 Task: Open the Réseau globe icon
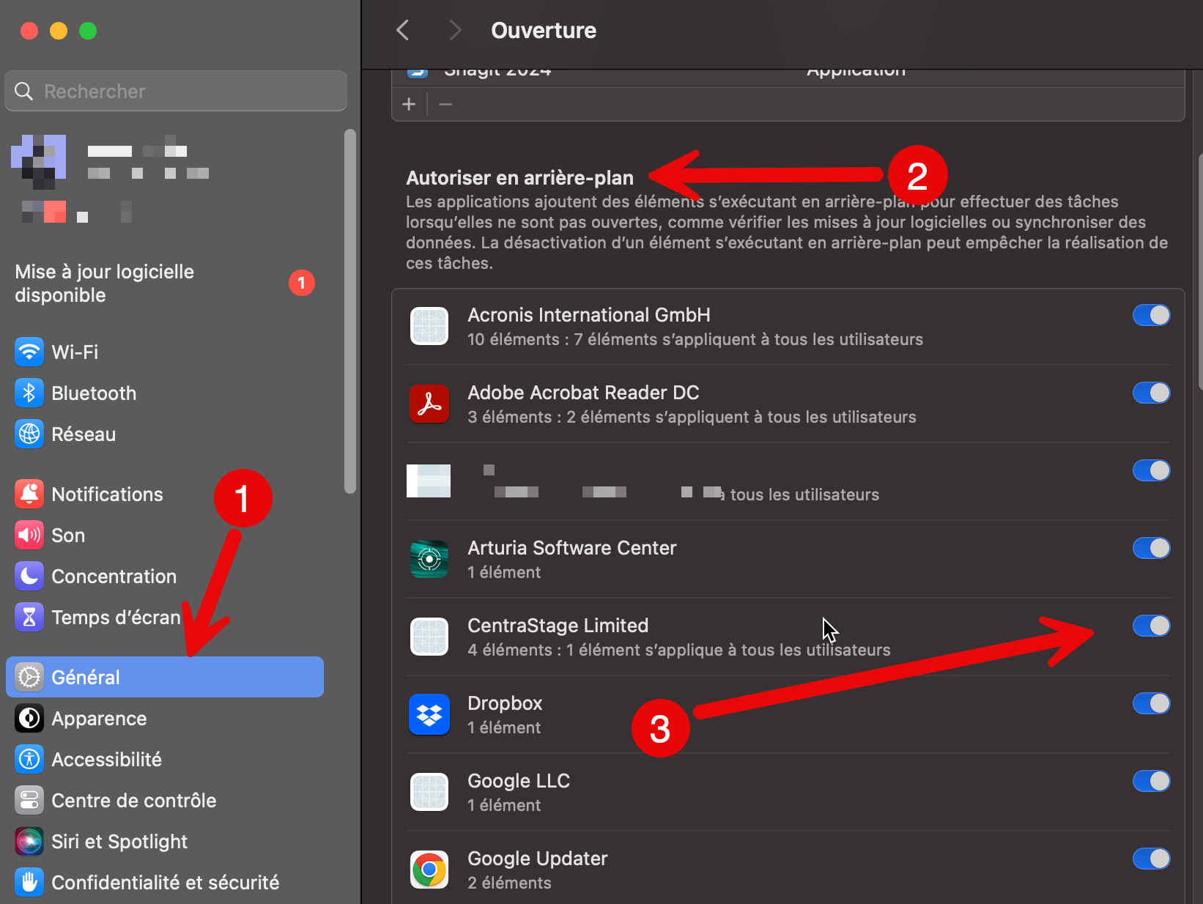click(29, 434)
